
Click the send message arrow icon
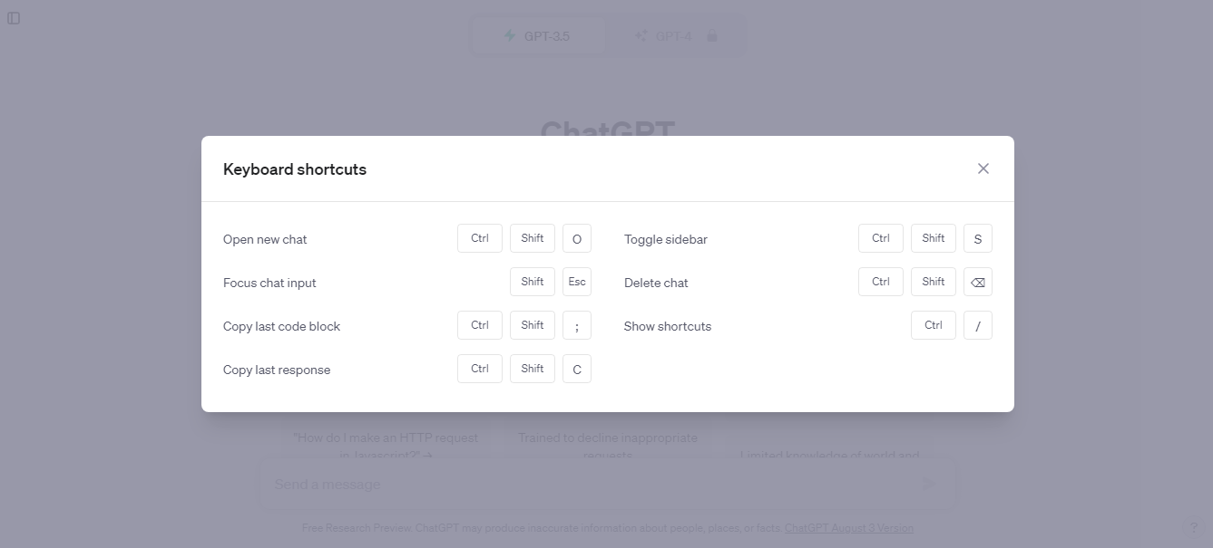pos(928,484)
